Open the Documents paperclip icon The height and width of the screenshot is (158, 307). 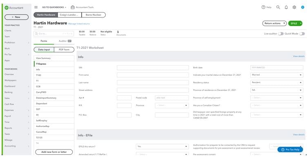coord(118,32)
